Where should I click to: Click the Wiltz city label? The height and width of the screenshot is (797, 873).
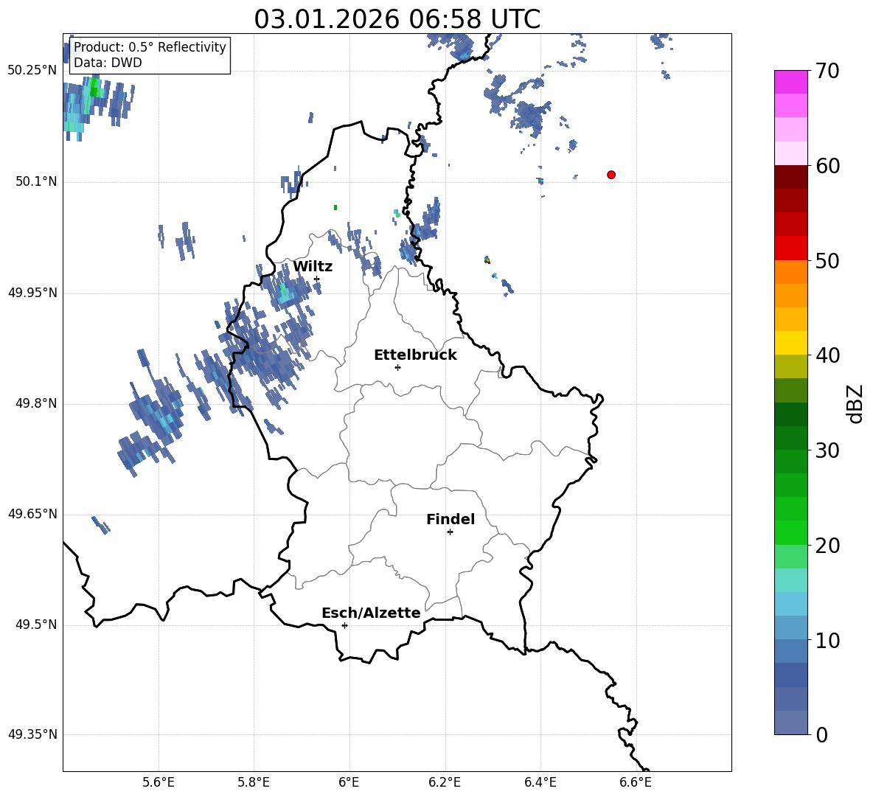point(313,266)
